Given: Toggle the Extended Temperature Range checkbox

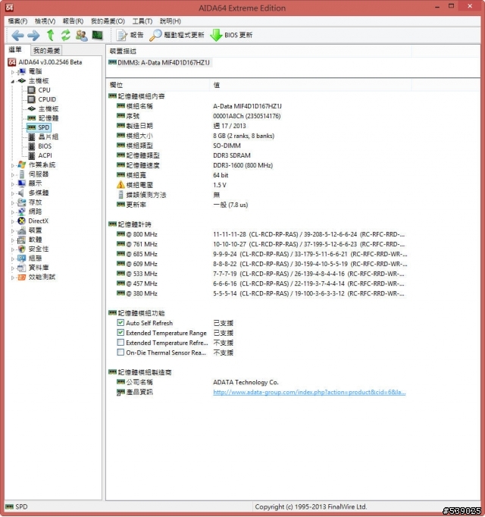Looking at the screenshot, I should pos(120,332).
